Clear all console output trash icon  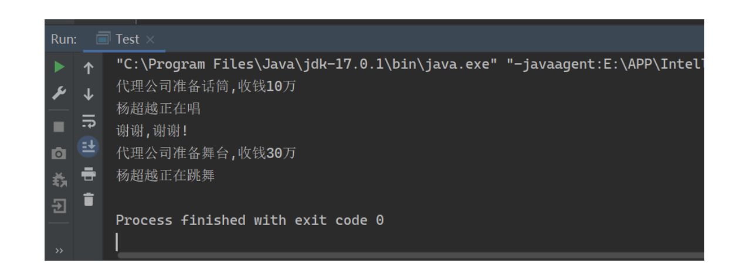pyautogui.click(x=89, y=199)
